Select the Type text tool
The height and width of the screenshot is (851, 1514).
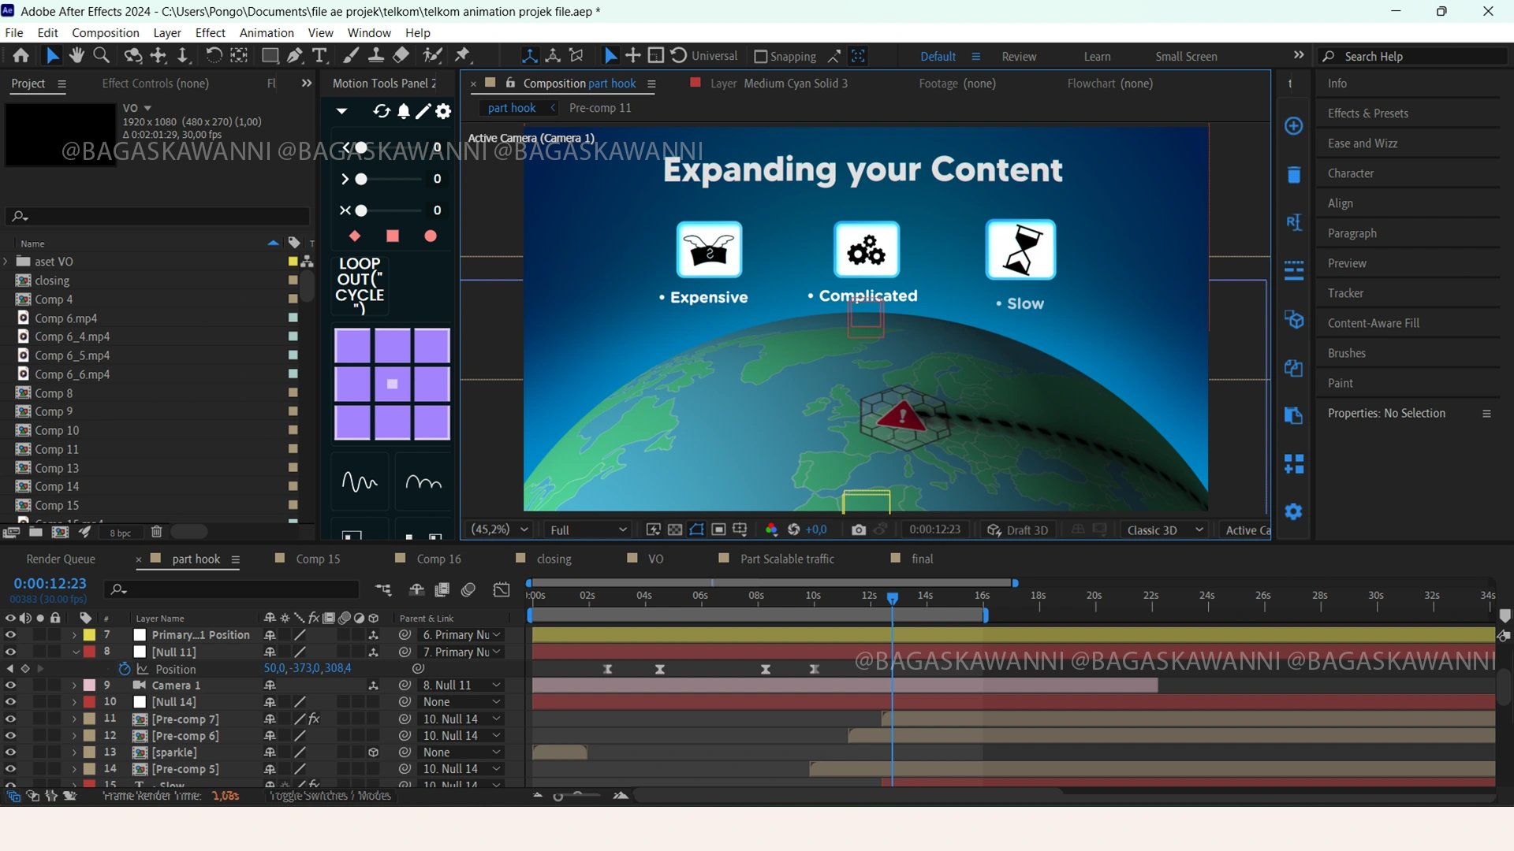point(319,55)
